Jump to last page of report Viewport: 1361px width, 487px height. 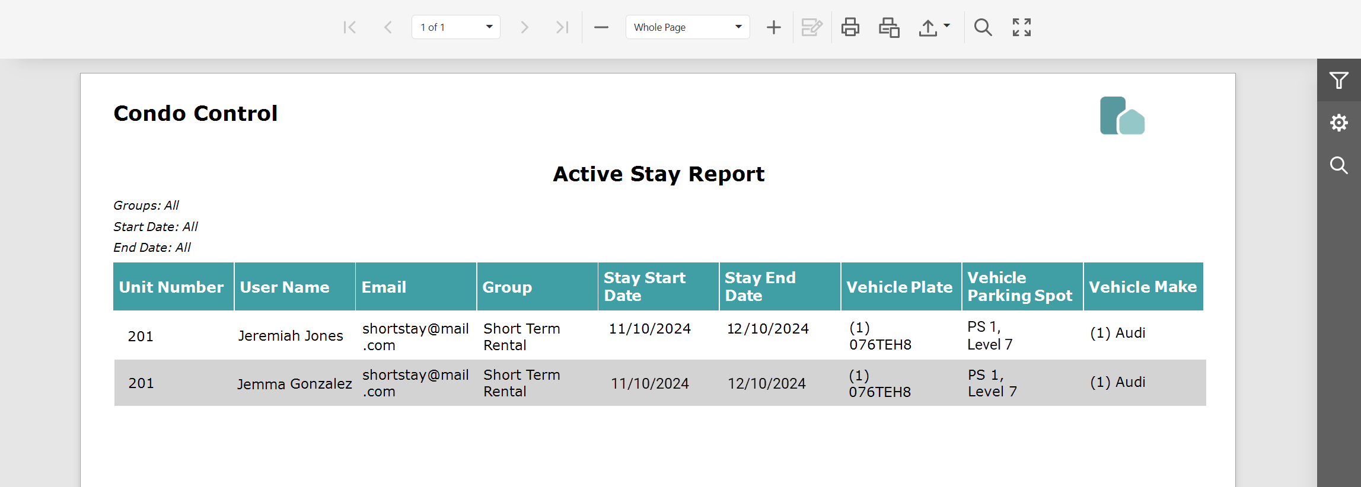coord(562,27)
